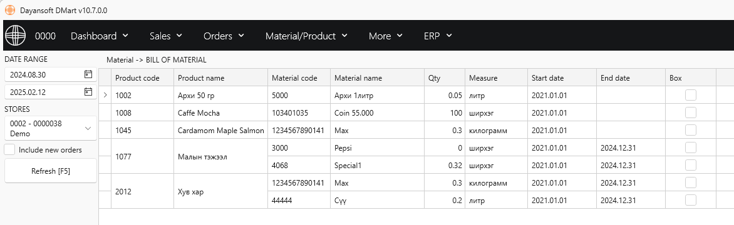Select product name cell Малын тэжээл
The width and height of the screenshot is (734, 225).
coord(220,156)
